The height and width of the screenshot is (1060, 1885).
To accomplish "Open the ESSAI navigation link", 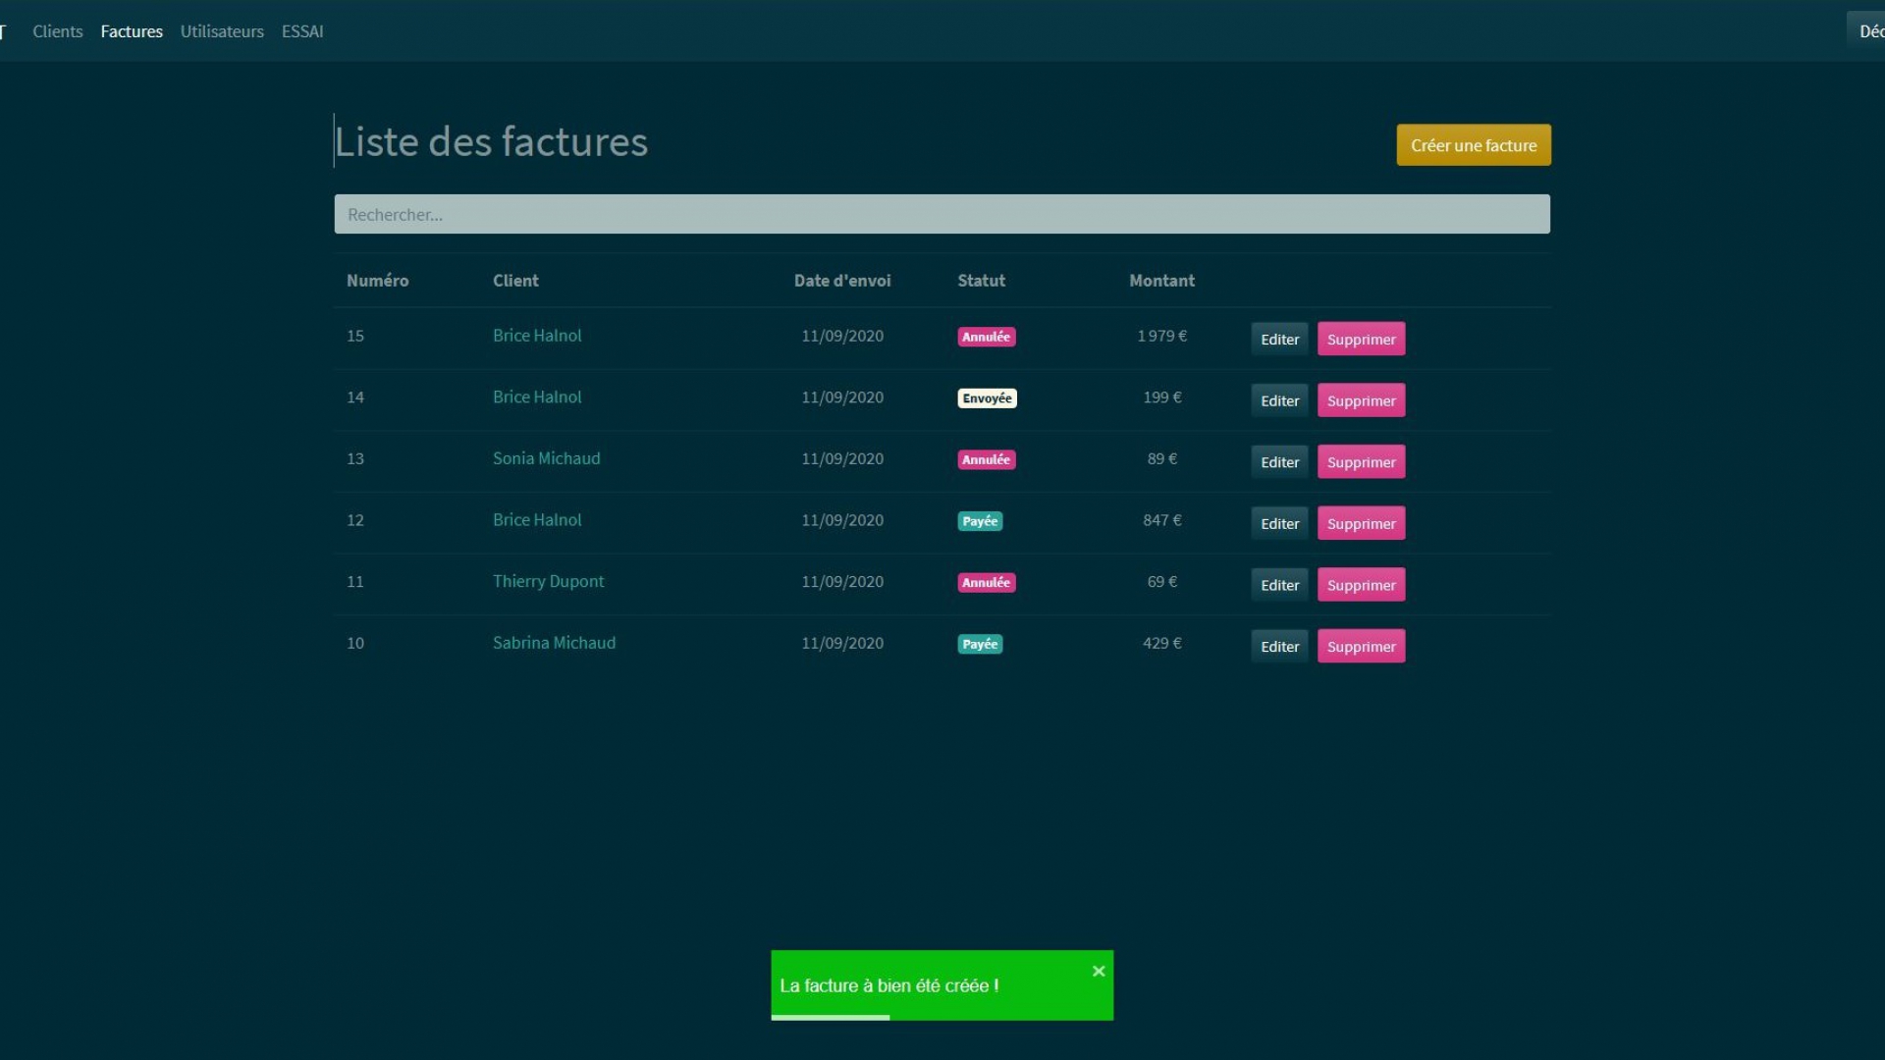I will coord(302,31).
